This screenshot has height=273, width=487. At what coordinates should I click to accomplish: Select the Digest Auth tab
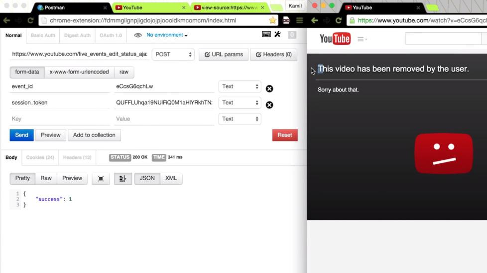coord(77,35)
